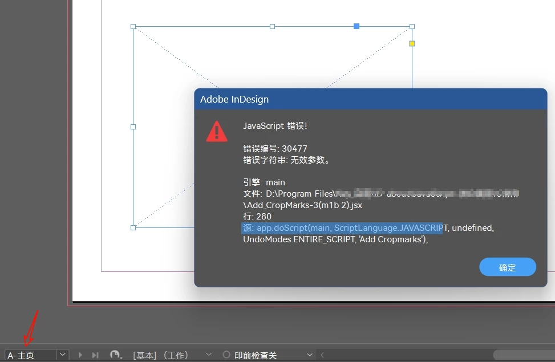
Task: Select the frame's top-center handle
Action: point(272,27)
